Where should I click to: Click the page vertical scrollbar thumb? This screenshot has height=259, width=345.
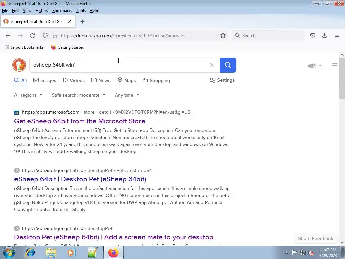(x=342, y=78)
